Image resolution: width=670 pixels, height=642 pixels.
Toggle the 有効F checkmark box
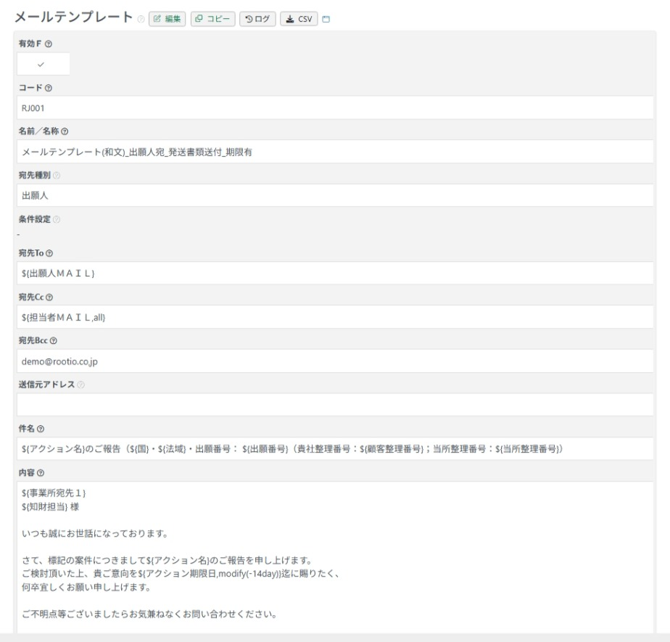(x=44, y=64)
